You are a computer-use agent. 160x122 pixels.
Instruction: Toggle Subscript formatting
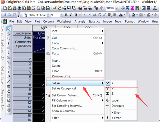tap(85, 15)
